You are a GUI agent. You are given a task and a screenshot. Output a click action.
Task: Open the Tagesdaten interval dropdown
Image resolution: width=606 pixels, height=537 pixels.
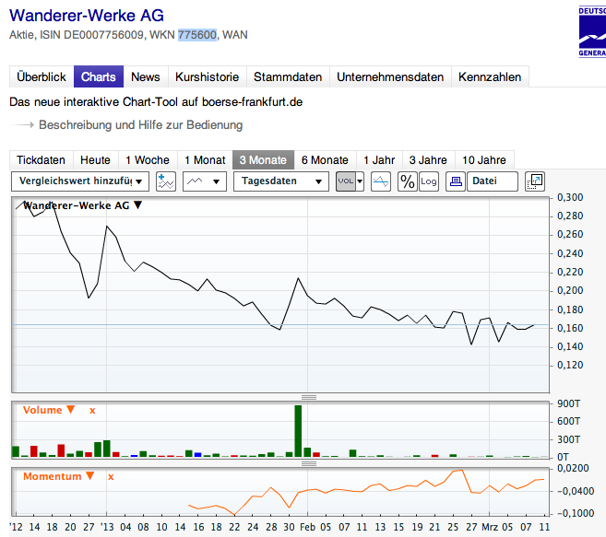[280, 181]
